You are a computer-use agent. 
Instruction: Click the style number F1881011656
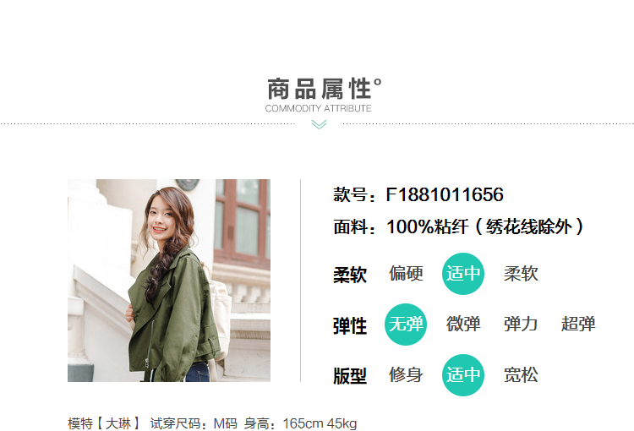tap(445, 194)
